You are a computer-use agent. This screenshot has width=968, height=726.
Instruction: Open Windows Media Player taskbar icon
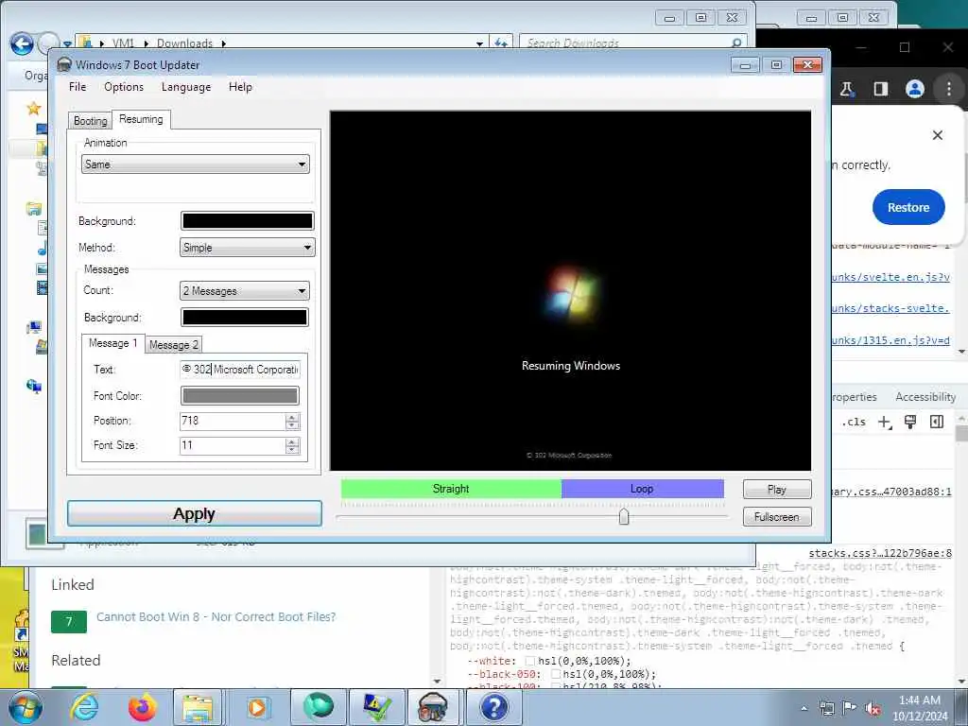pos(257,707)
